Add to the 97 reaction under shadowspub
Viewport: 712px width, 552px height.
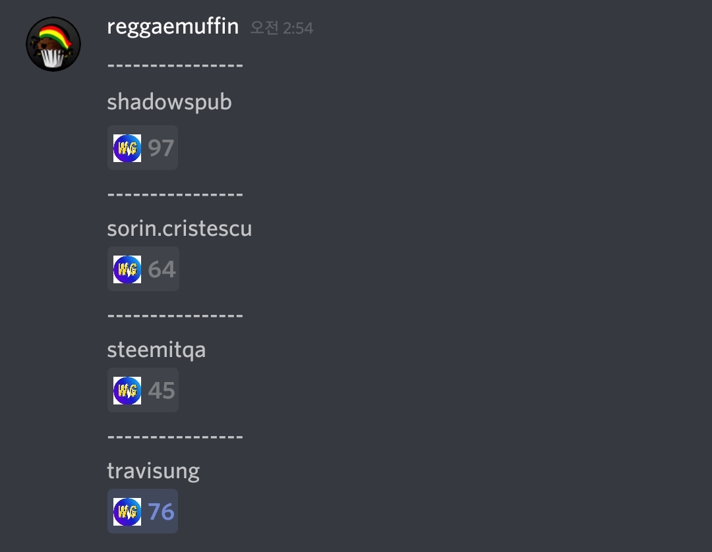point(142,148)
